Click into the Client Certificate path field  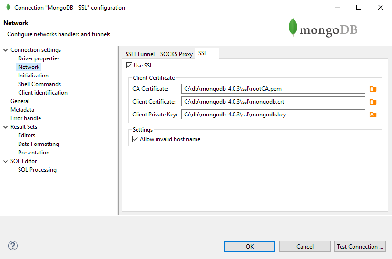coord(273,102)
